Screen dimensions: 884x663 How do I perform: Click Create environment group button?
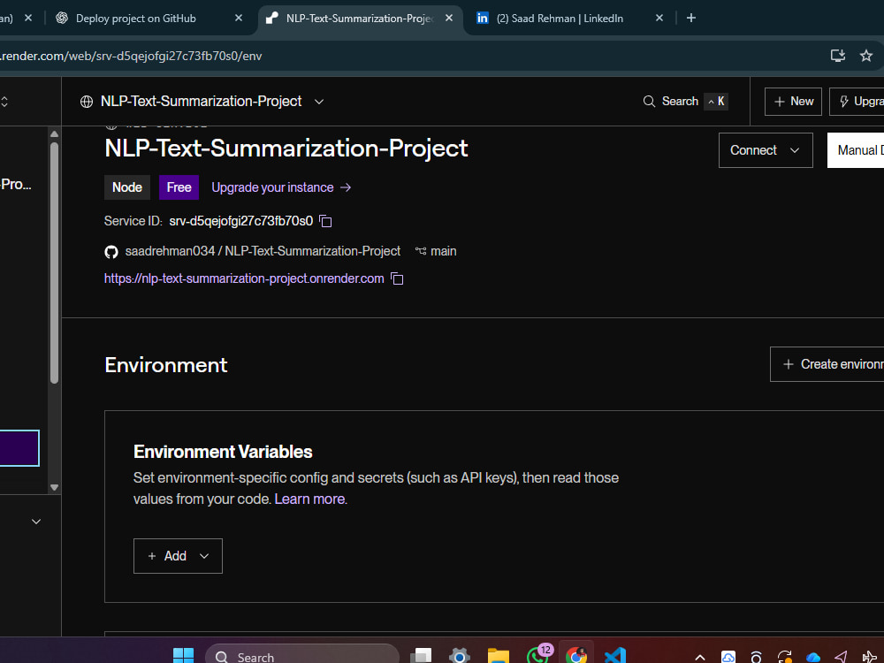coord(827,364)
